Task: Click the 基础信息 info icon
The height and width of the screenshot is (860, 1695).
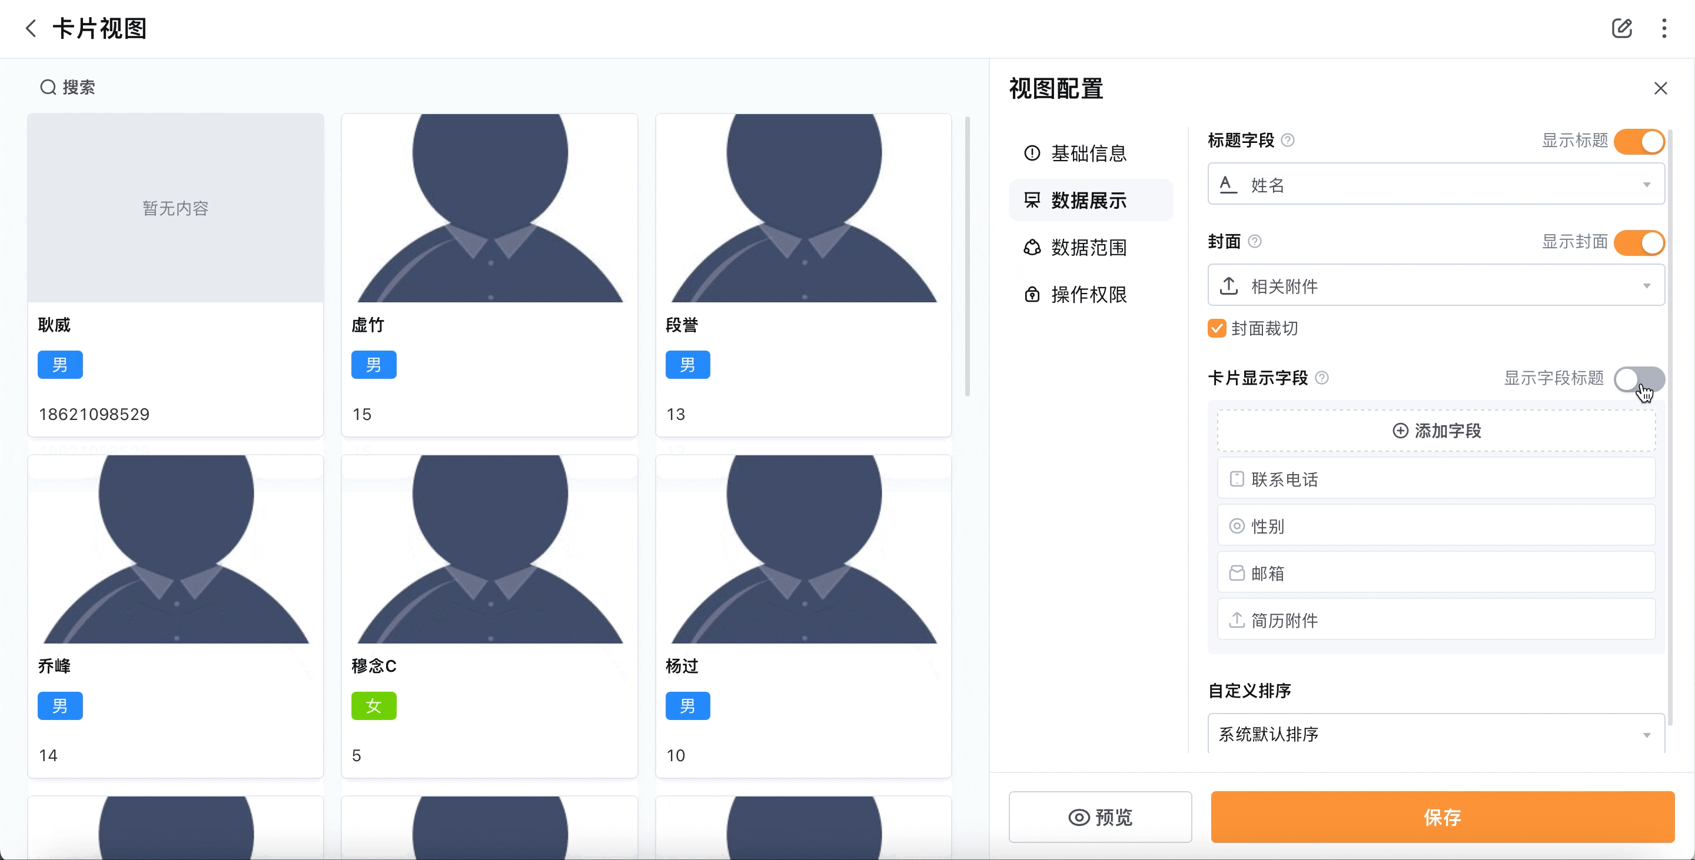Action: coord(1032,153)
